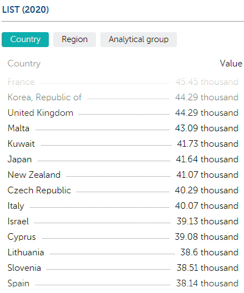The height and width of the screenshot is (293, 244).
Task: Click the Italy list item
Action: tap(123, 206)
